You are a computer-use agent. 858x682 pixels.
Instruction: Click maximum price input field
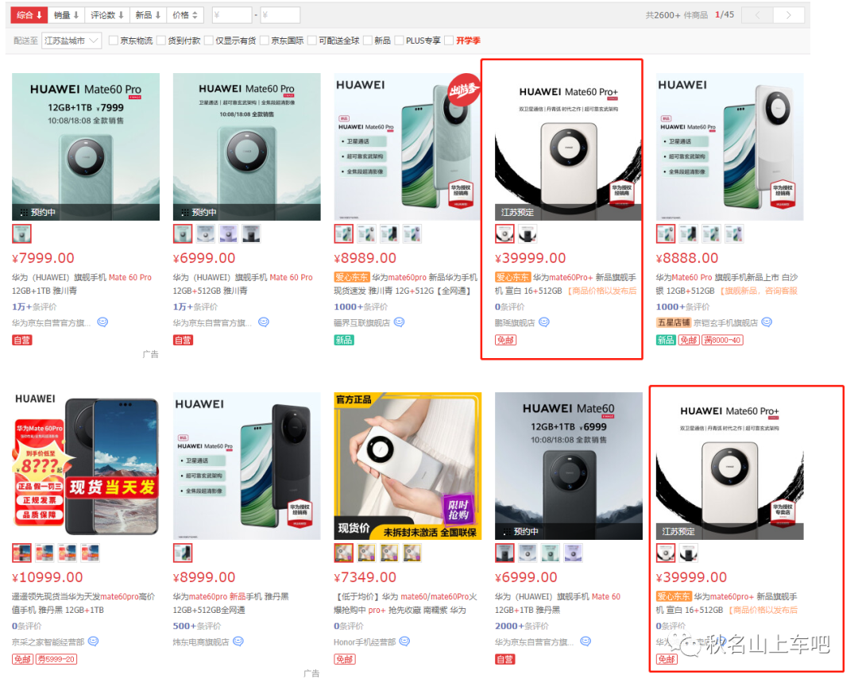click(280, 15)
